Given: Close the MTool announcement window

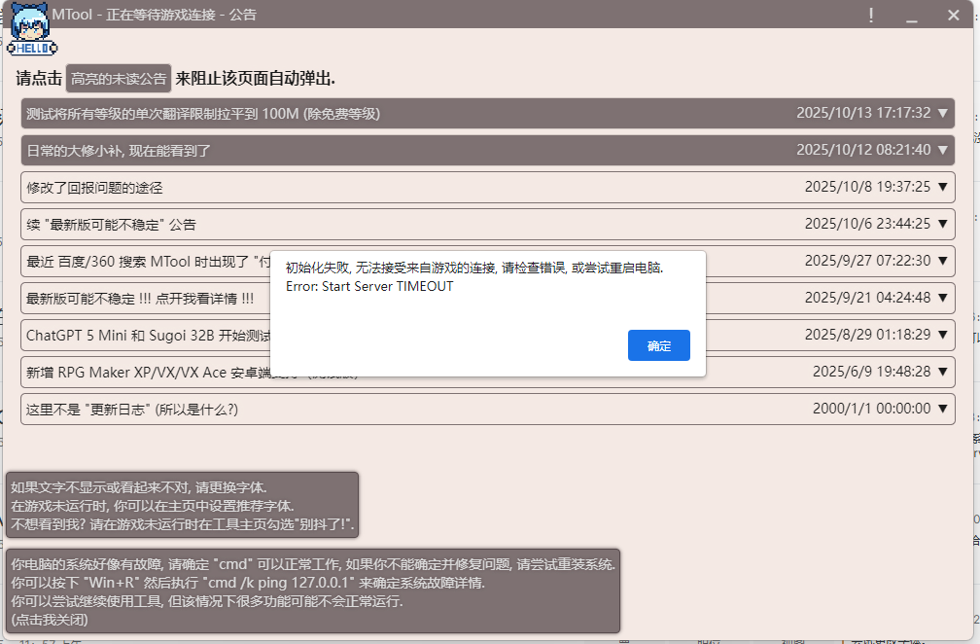Looking at the screenshot, I should coord(953,16).
